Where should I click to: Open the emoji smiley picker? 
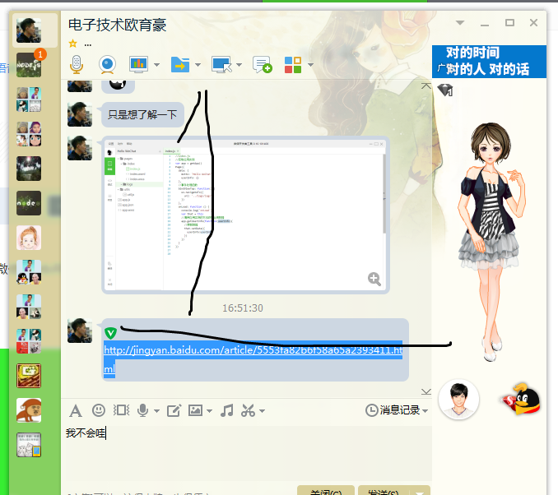tap(99, 410)
